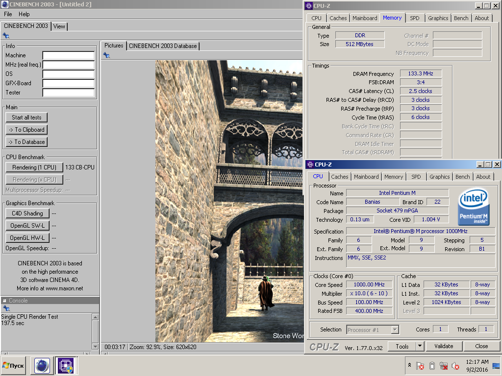Show hidden tray icons arrow
Screen dimensions: 502x376
tap(409, 365)
